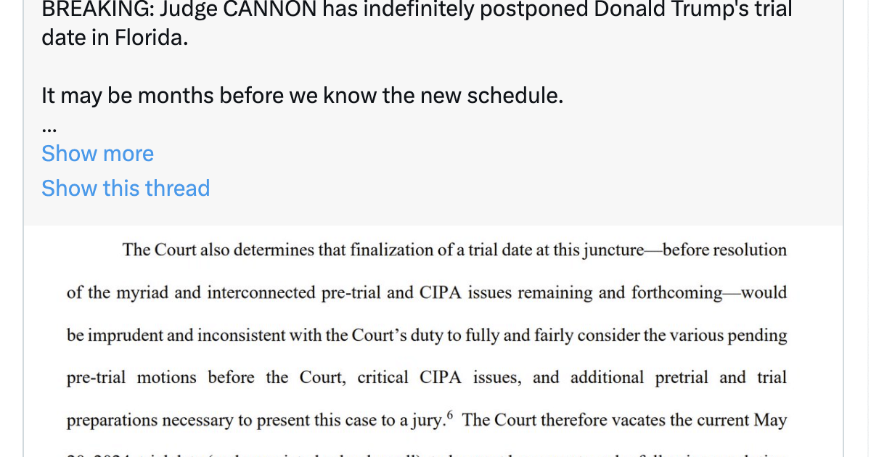871x457 pixels.
Task: Click the line starting "be imprudent and inconsistent"
Action: point(427,336)
